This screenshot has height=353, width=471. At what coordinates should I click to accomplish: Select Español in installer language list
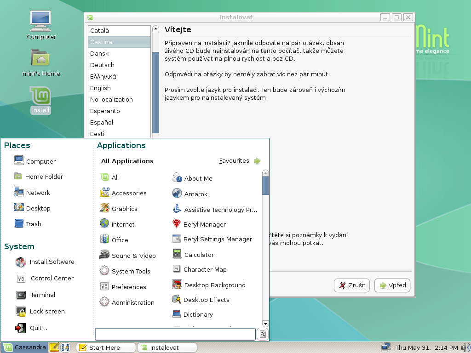pos(119,122)
